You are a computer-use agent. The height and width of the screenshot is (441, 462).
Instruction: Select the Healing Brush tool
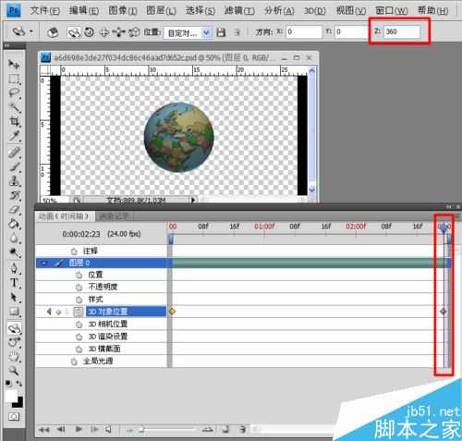pyautogui.click(x=14, y=153)
